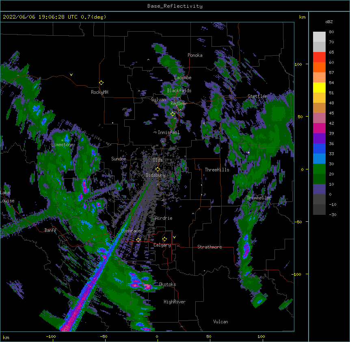Click the Olds label
The width and height of the screenshot is (350, 342).
click(158, 160)
